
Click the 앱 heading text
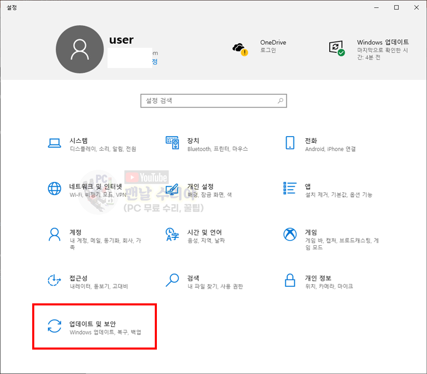tap(308, 186)
